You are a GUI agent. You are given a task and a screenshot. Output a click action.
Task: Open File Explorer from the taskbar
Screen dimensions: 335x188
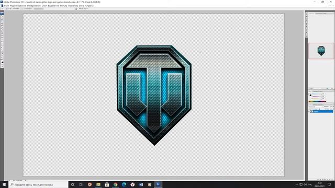(x=98, y=184)
